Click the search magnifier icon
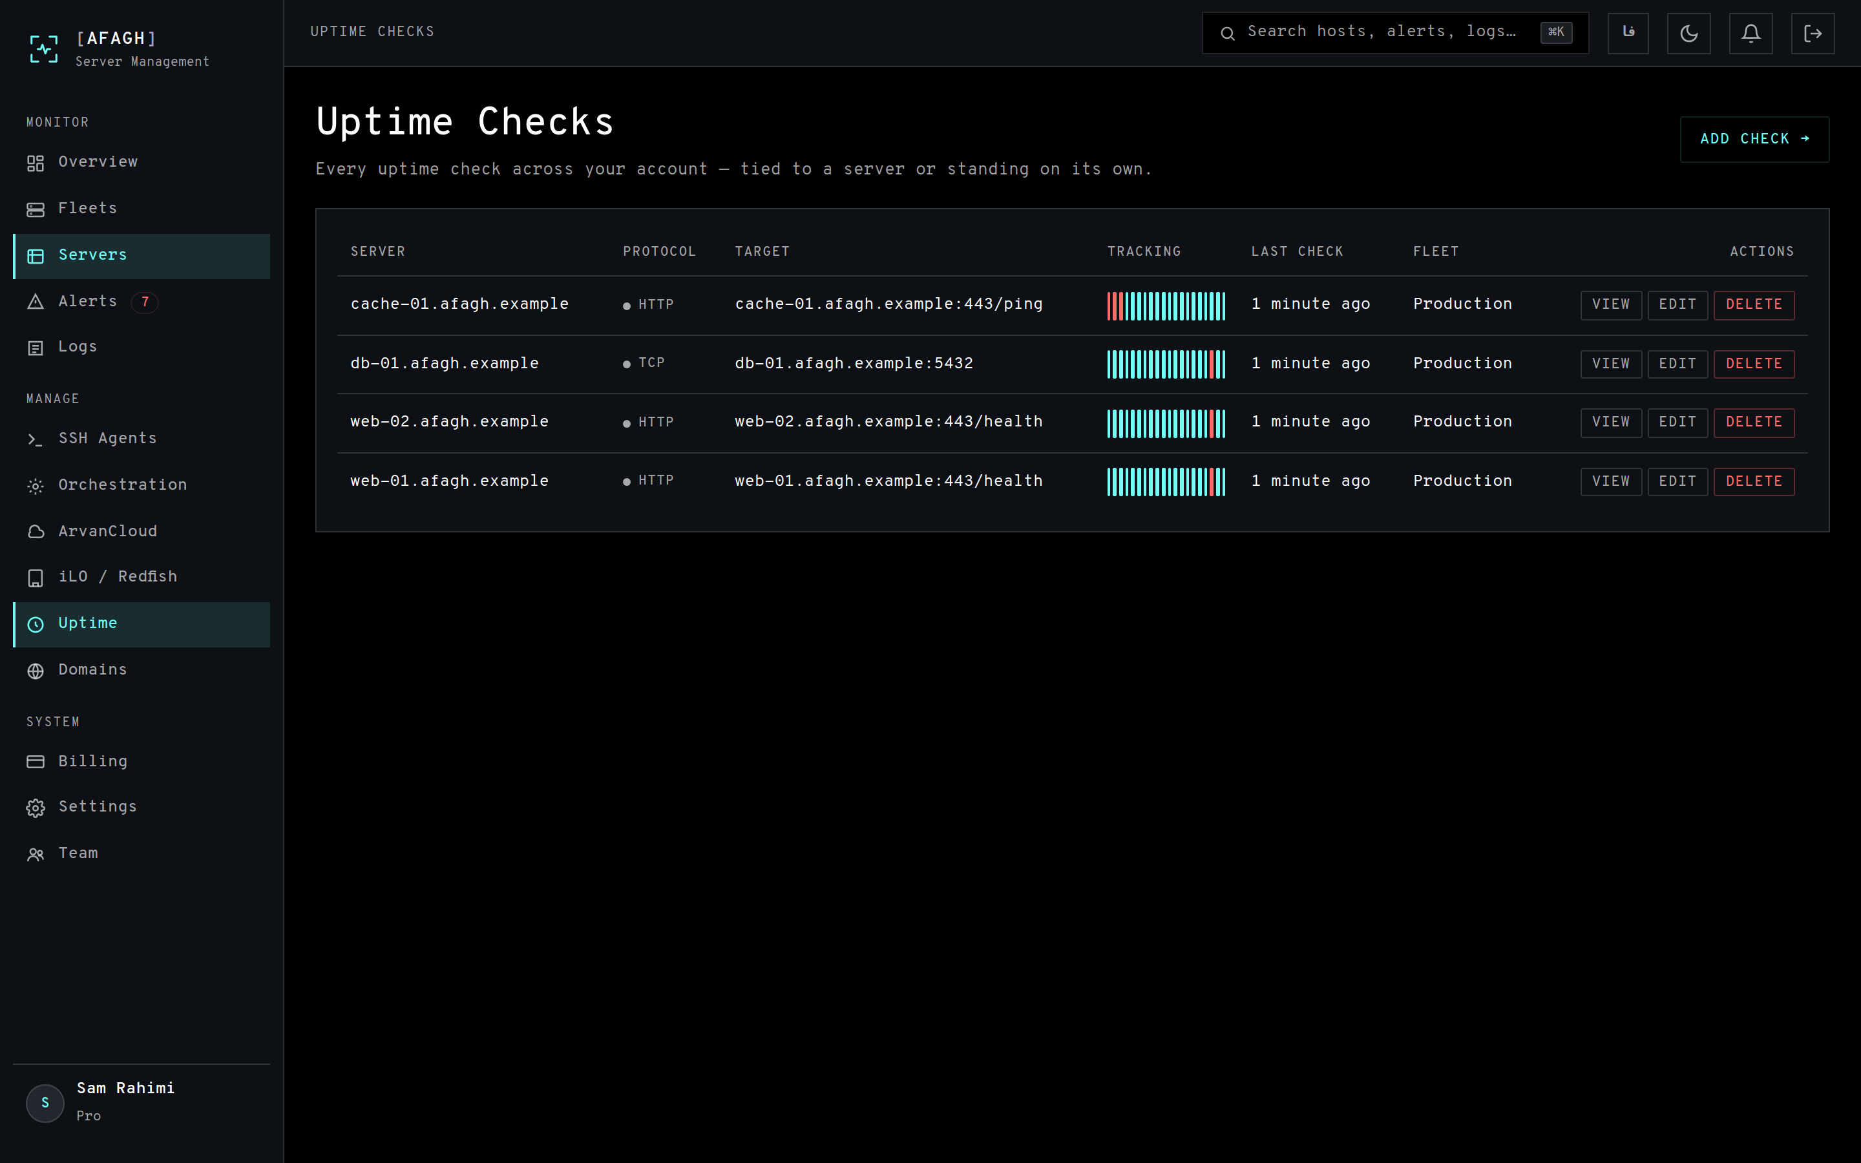Screen dimensions: 1861x1163 [x=1227, y=33]
